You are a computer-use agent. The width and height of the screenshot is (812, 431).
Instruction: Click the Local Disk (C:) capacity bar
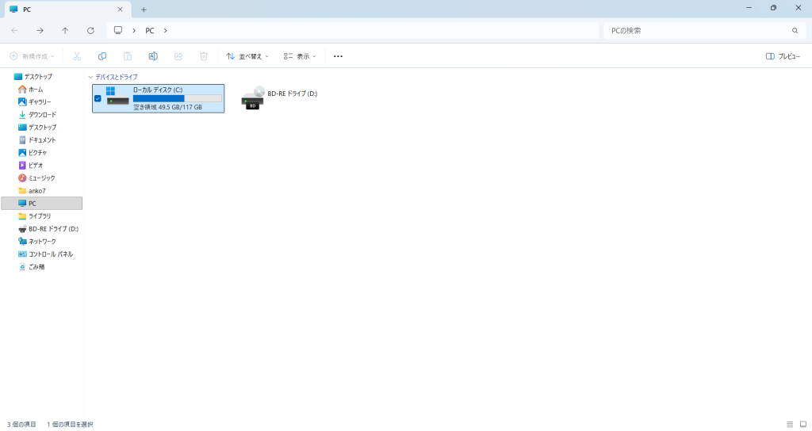(177, 98)
